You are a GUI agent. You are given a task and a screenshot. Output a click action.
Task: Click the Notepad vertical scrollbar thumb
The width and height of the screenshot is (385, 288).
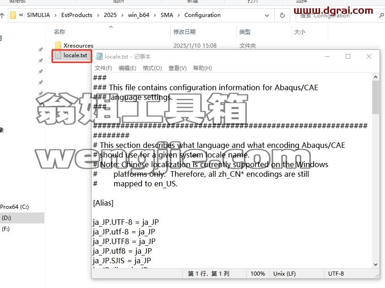375,97
